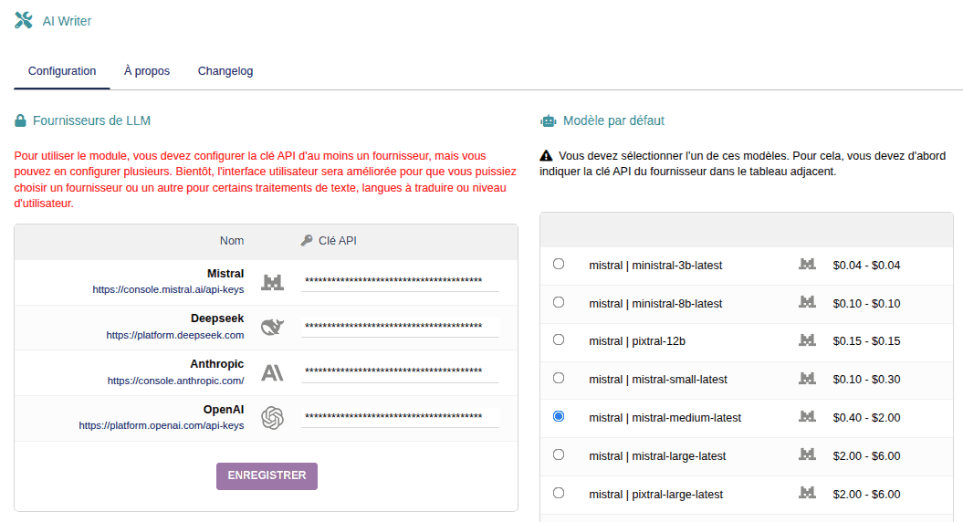Open the Changelog tab
This screenshot has height=522, width=963.
click(225, 71)
